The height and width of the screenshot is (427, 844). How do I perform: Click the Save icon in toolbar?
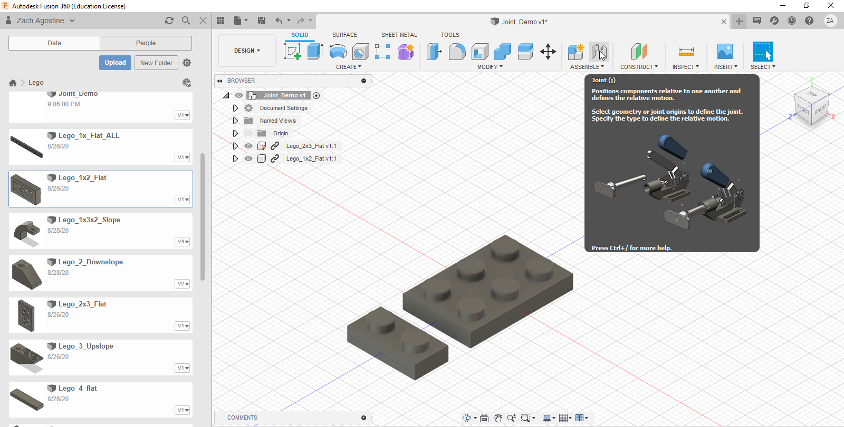[262, 21]
